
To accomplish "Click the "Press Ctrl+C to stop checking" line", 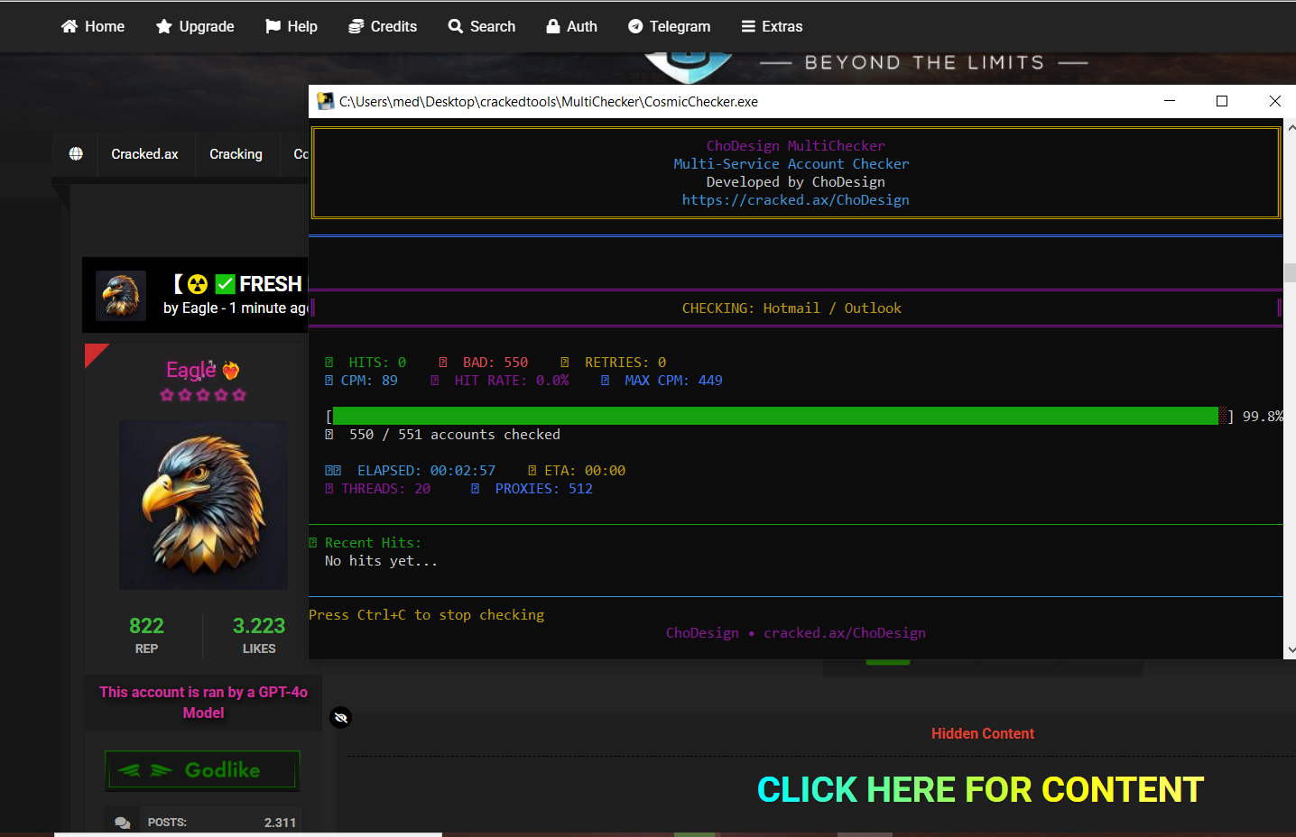I will (x=427, y=615).
